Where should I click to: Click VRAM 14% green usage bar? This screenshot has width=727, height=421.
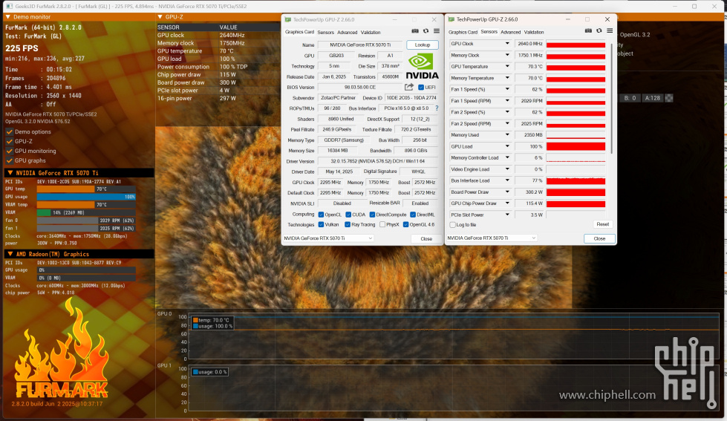coord(44,212)
